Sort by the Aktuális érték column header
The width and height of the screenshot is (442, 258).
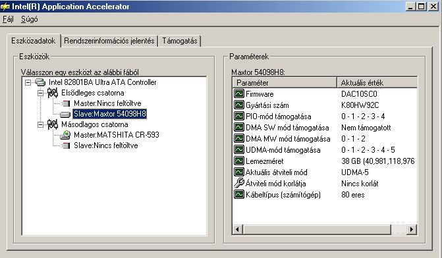coord(377,83)
